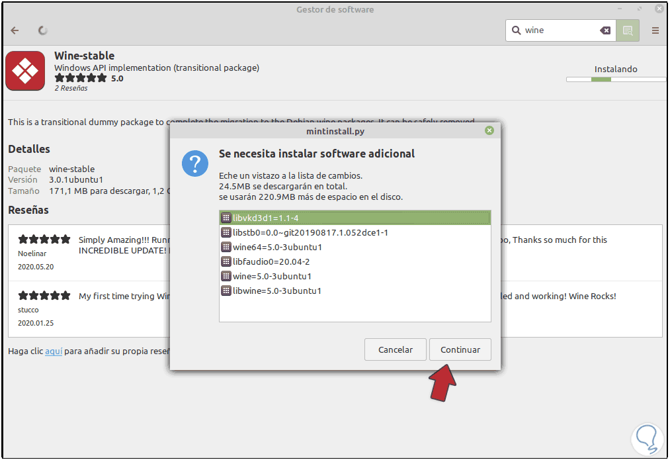Screen dimensions: 670x460
Task: Click the '24.5MB se descargarán en total' text
Action: point(283,187)
